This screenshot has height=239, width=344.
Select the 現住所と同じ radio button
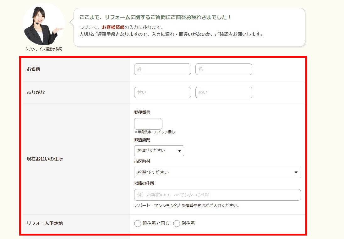click(138, 224)
